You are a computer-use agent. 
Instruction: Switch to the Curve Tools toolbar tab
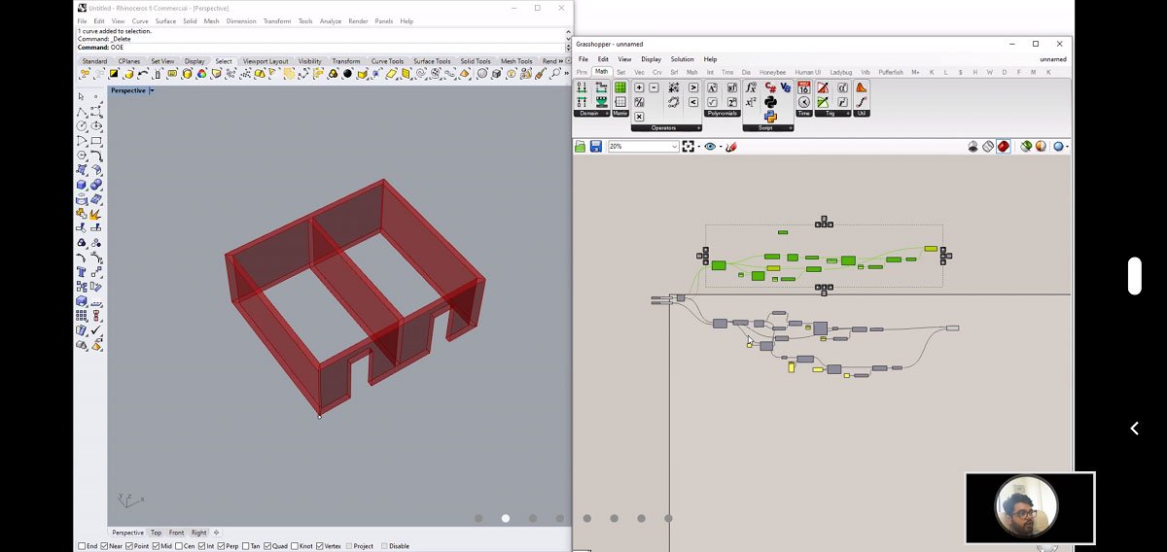(x=386, y=61)
